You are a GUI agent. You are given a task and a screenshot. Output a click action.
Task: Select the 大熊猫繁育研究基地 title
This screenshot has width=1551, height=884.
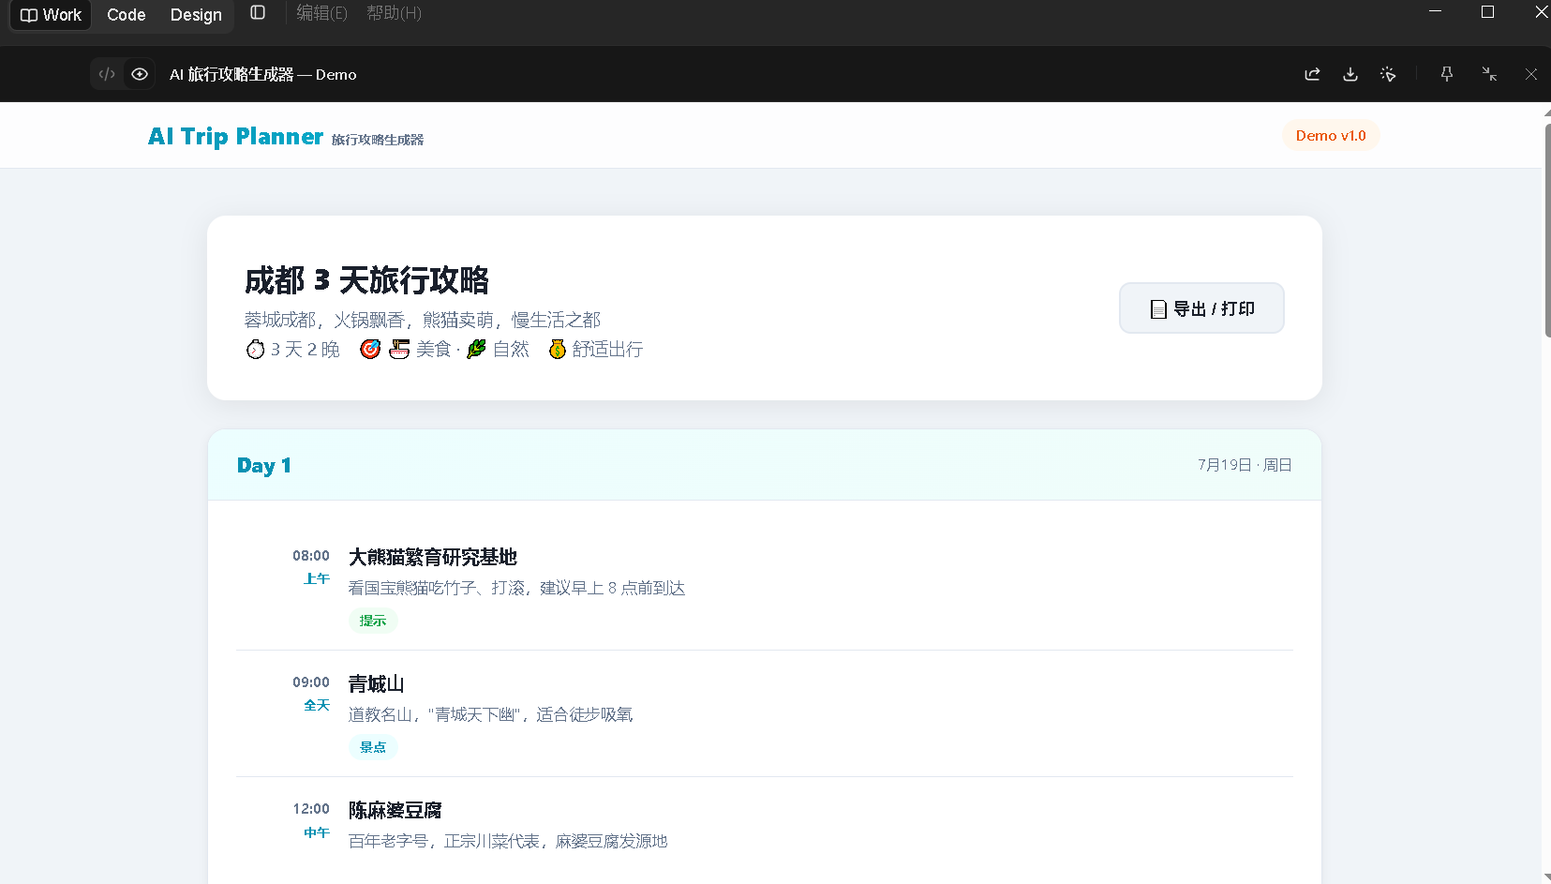pos(433,558)
